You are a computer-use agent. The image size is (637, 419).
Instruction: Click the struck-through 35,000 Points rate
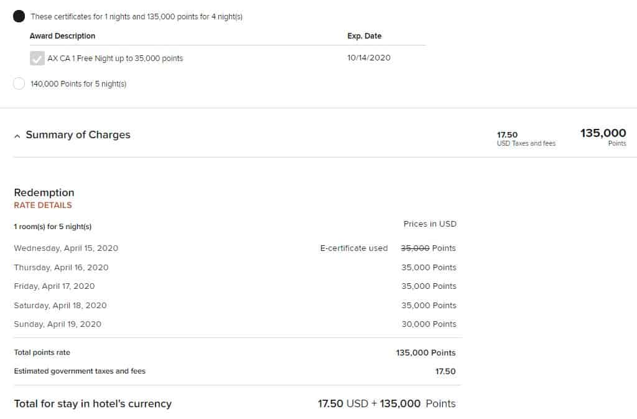point(428,248)
